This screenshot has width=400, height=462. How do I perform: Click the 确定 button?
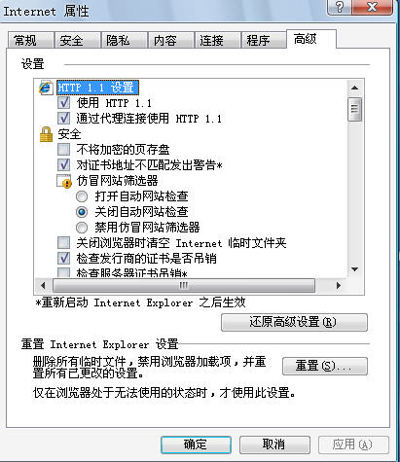[196, 444]
